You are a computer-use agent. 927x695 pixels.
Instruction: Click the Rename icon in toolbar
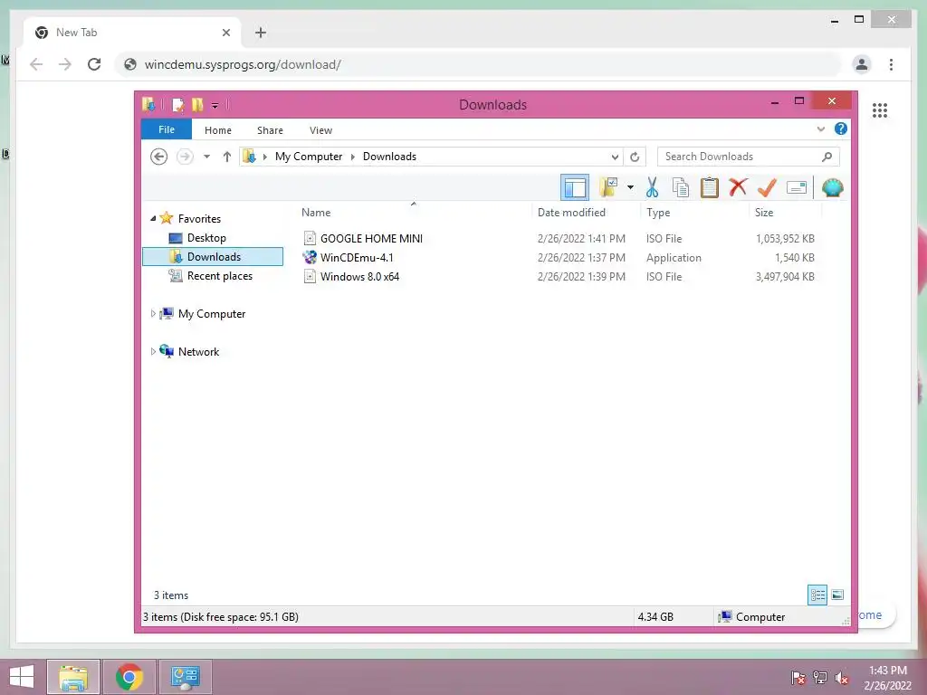[x=797, y=188]
